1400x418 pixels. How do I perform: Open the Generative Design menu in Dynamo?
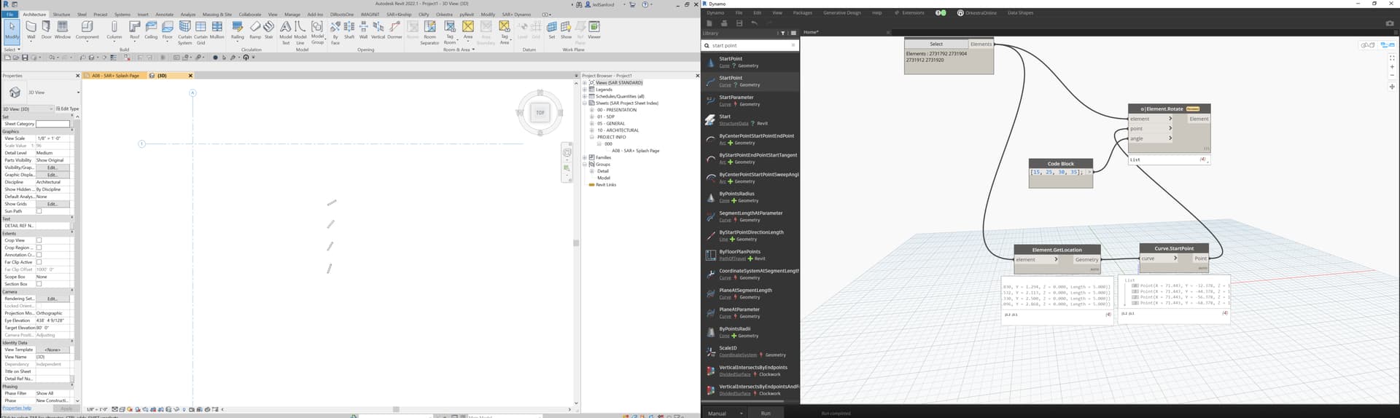842,13
